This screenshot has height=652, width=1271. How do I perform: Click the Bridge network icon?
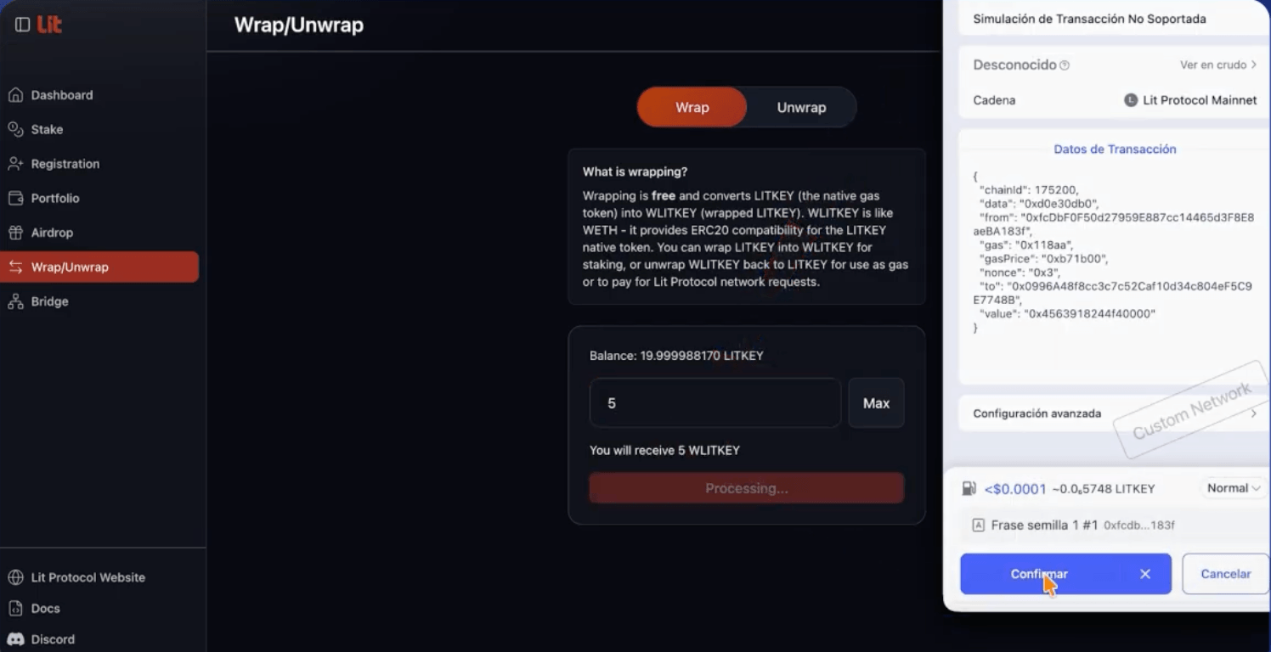tap(18, 301)
